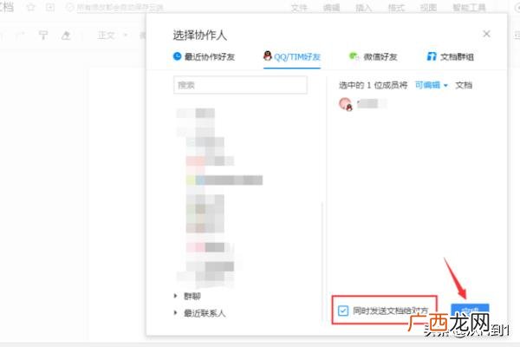
Task: Toggle 同时发送文档给对方 checkbox
Action: (343, 311)
